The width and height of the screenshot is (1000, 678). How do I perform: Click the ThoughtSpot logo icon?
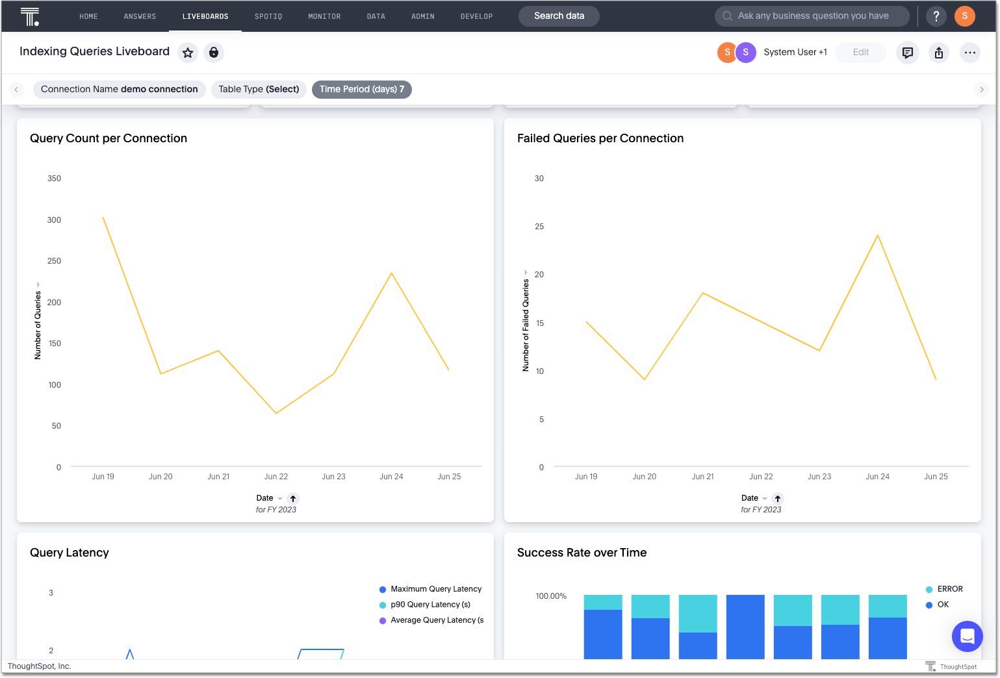tap(29, 16)
